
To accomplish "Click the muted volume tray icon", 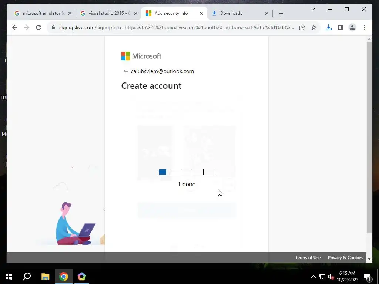I will [x=331, y=277].
